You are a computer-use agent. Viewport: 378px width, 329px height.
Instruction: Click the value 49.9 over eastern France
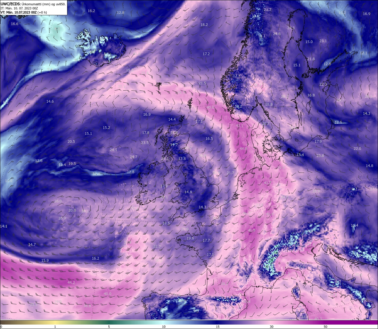[252, 230]
